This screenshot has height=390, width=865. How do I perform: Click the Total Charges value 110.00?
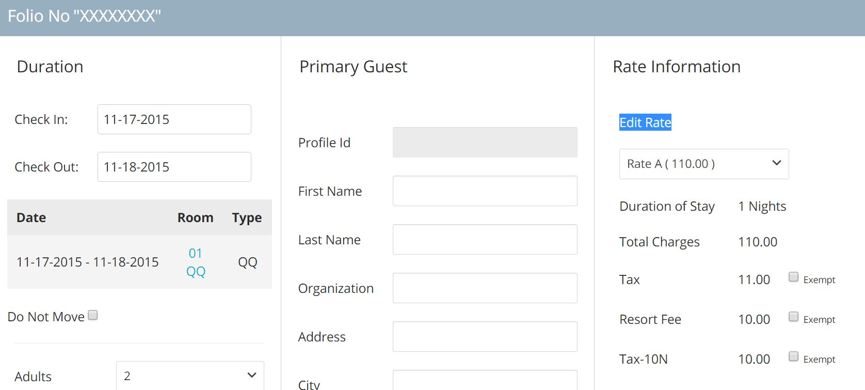(x=758, y=242)
